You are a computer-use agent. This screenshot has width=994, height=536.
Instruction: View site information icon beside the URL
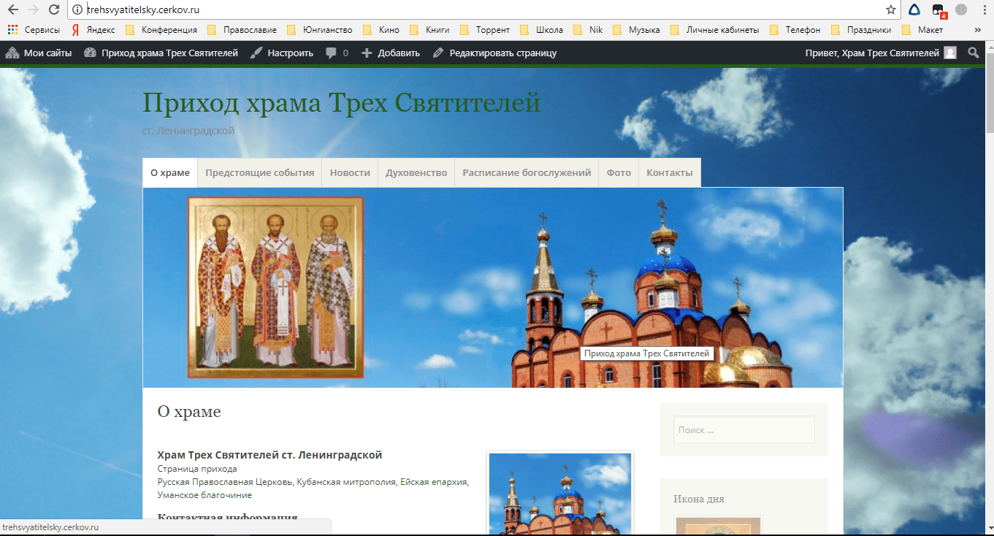pyautogui.click(x=77, y=9)
